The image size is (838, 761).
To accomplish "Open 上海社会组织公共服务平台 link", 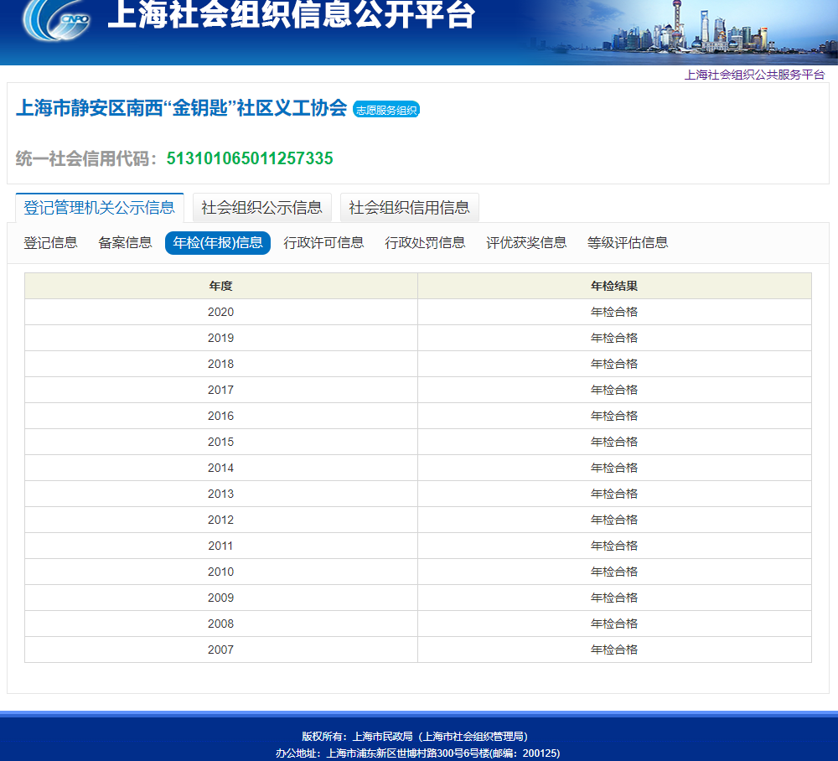I will point(754,75).
